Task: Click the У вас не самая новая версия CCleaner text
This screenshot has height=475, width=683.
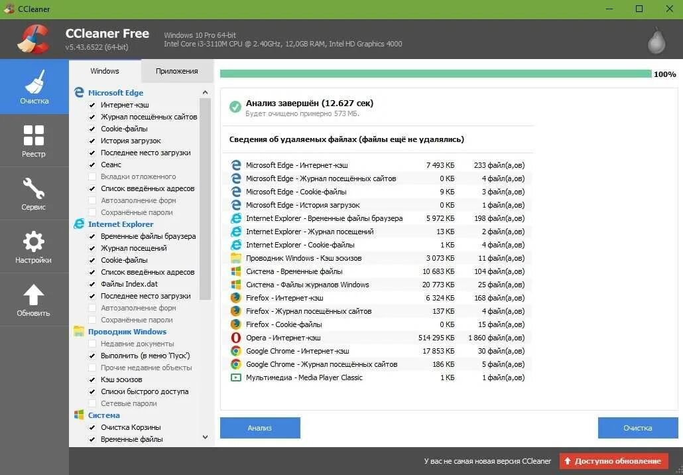Action: [487, 461]
